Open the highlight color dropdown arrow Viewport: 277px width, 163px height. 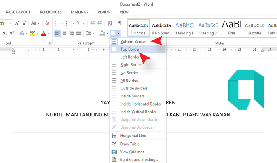pyautogui.click(x=38, y=33)
